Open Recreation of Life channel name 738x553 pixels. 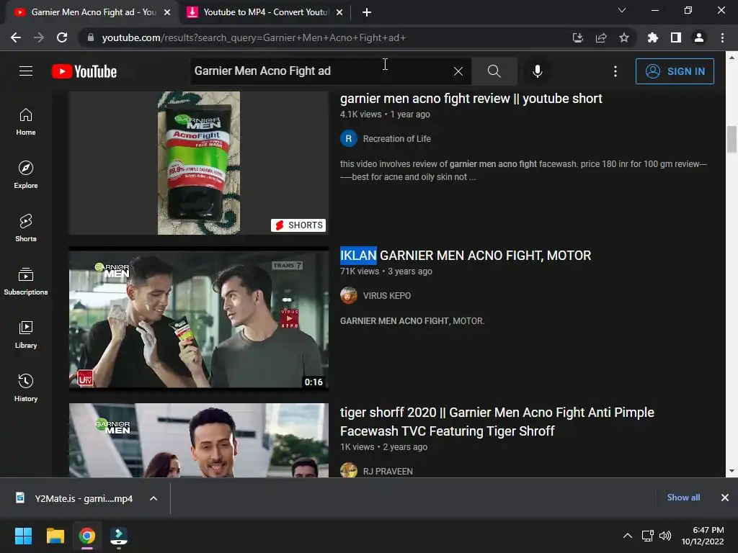click(397, 139)
